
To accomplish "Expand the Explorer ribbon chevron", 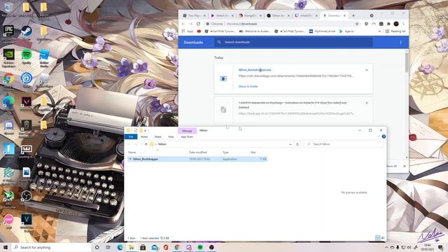I will [379, 136].
